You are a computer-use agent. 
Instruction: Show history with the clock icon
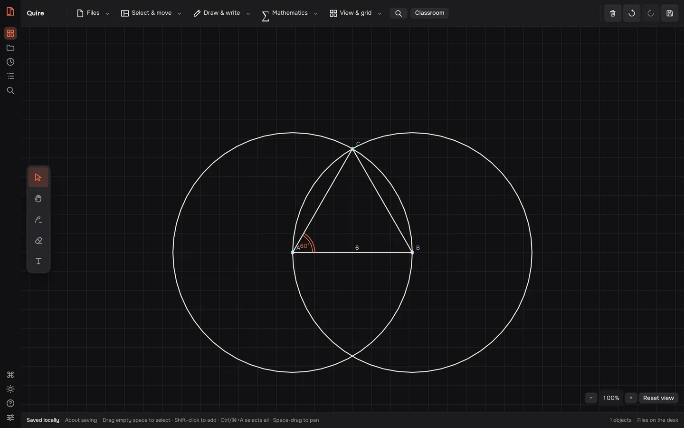click(x=10, y=62)
